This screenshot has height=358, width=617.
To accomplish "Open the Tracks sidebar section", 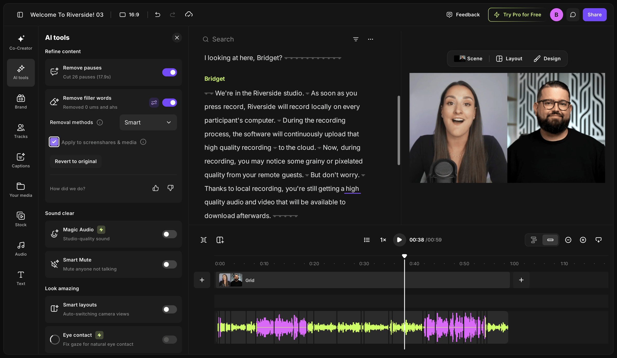I will pos(21,131).
